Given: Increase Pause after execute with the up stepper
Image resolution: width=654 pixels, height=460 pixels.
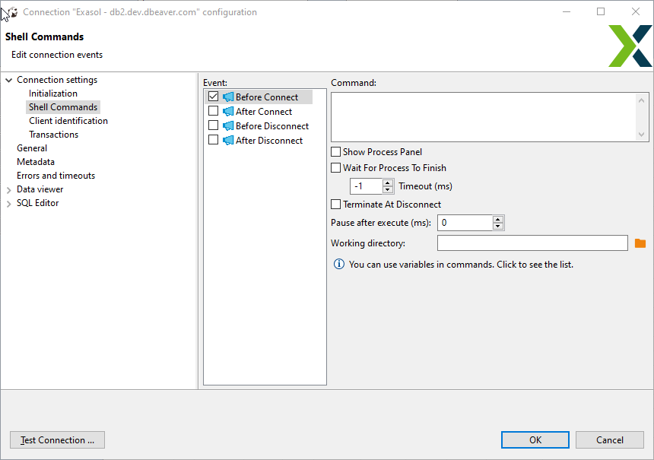Looking at the screenshot, I should tap(498, 219).
